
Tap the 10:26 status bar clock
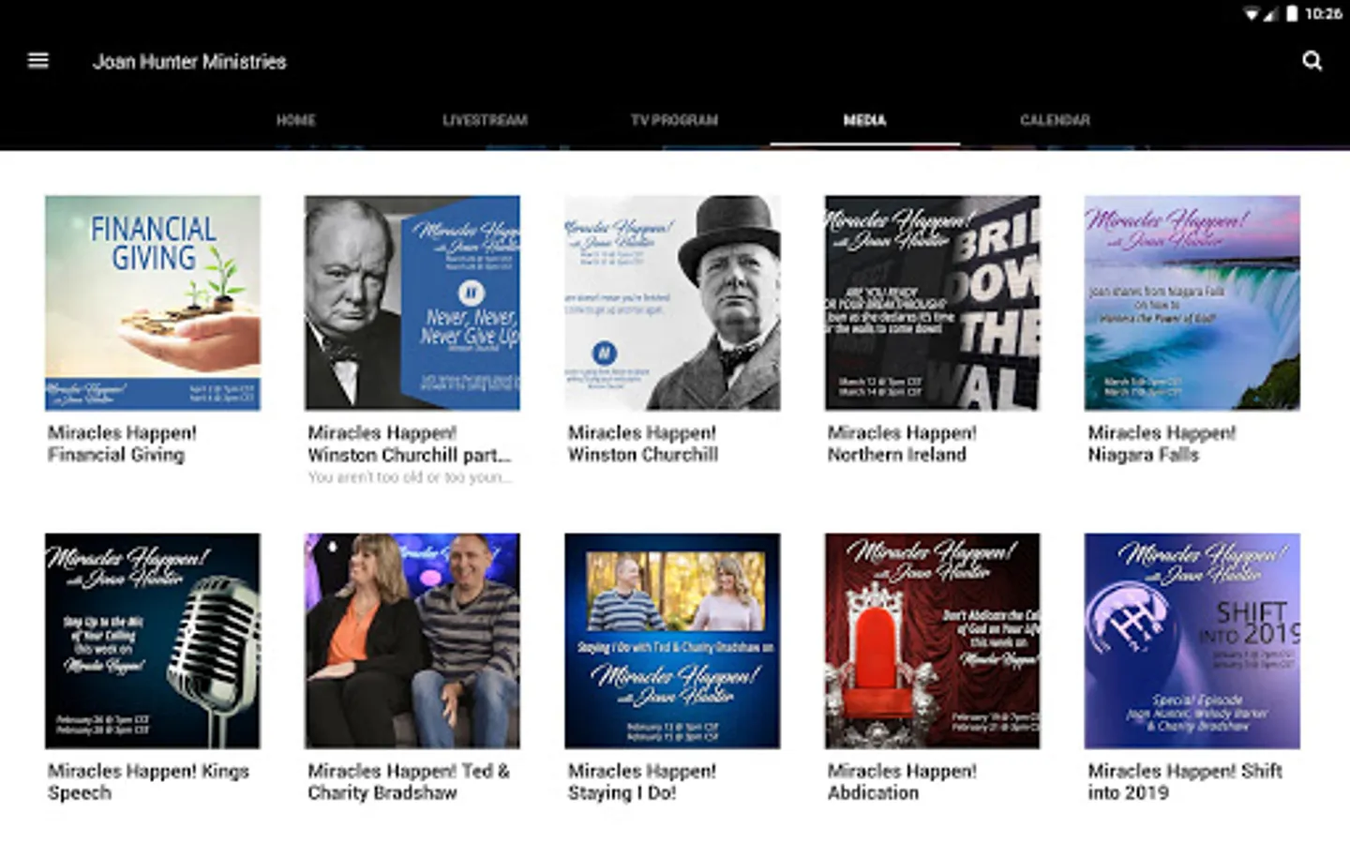pyautogui.click(x=1323, y=13)
